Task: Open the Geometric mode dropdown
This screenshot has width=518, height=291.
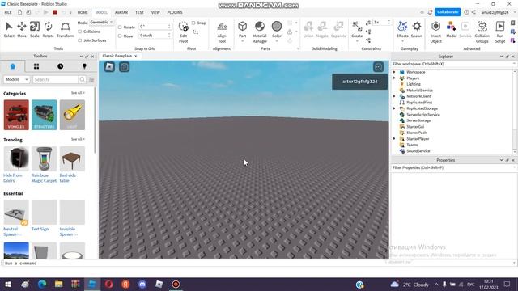Action: pyautogui.click(x=102, y=22)
